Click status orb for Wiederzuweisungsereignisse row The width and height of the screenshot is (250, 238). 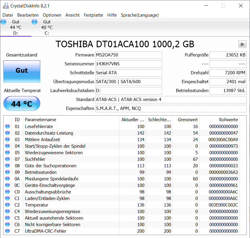tap(7, 211)
